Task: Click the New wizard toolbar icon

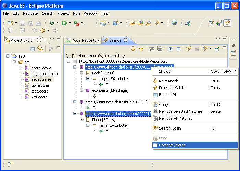Action: pyautogui.click(x=10, y=23)
